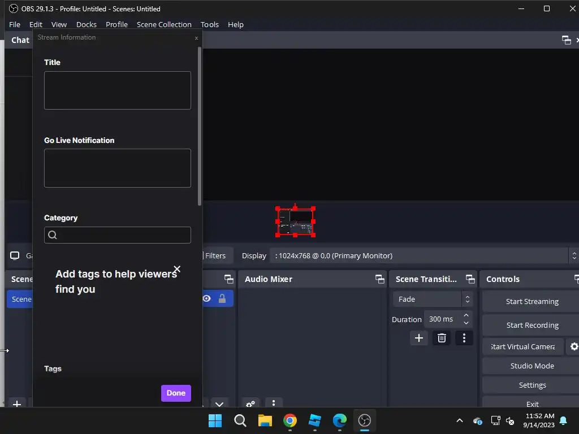Open Google Chrome from taskbar
Screen dimensions: 579x434
(290, 420)
